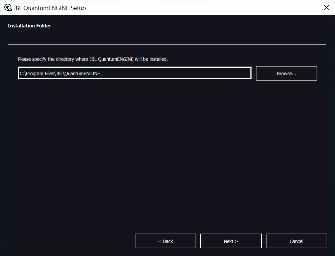Click the JBL QuantumENGINE logo icon in title bar
The height and width of the screenshot is (256, 335).
8,7
